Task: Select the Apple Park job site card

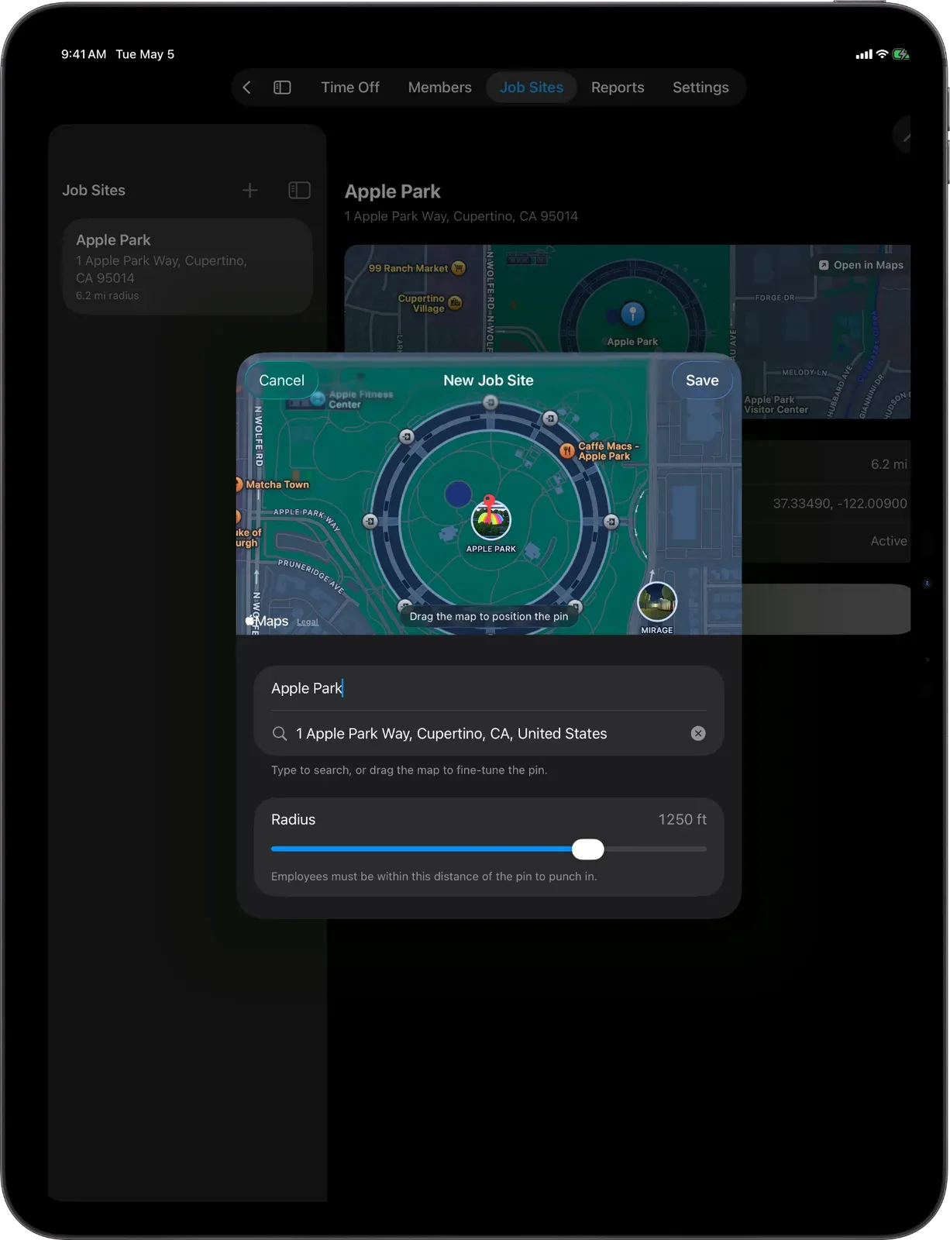Action: point(188,266)
